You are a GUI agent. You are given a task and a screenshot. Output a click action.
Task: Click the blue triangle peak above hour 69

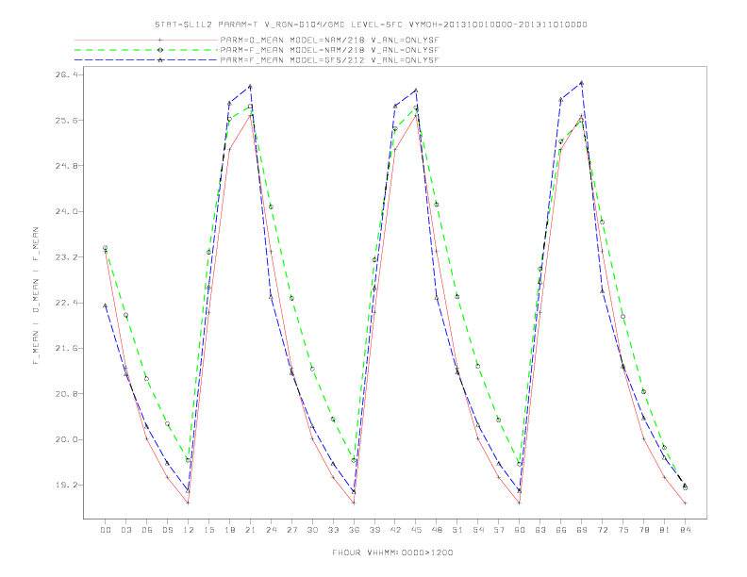pos(582,83)
